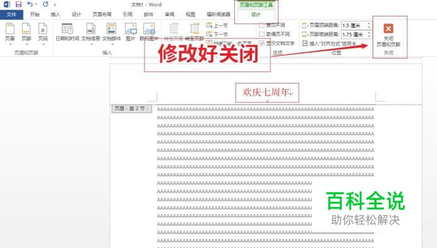Expand the 页脚 (Footer) dropdown arrow

click(27, 44)
